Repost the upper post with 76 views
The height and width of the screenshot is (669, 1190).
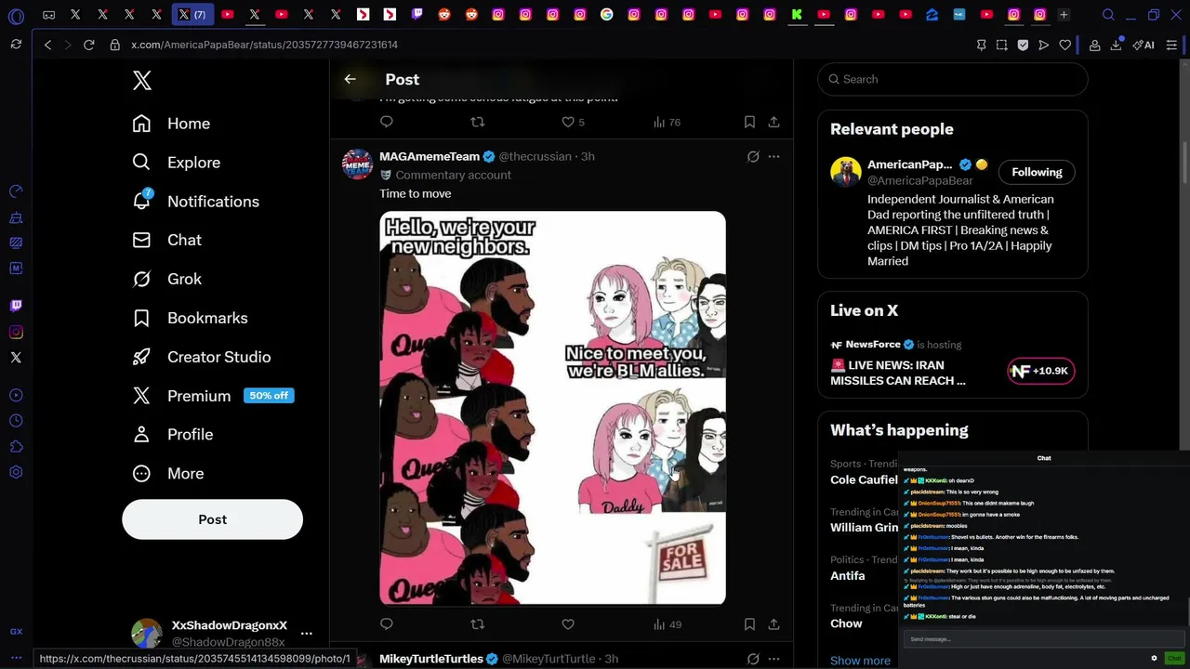coord(477,122)
